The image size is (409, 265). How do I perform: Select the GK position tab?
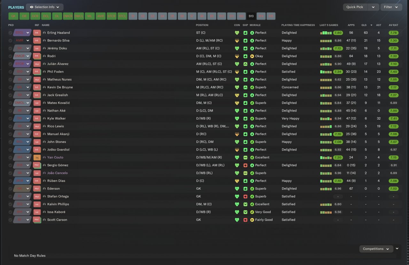click(x=13, y=16)
